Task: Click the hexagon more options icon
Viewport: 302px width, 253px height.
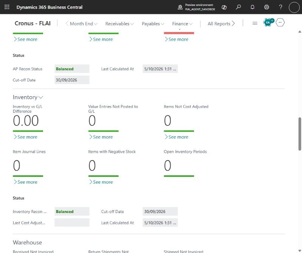Action: (280, 23)
